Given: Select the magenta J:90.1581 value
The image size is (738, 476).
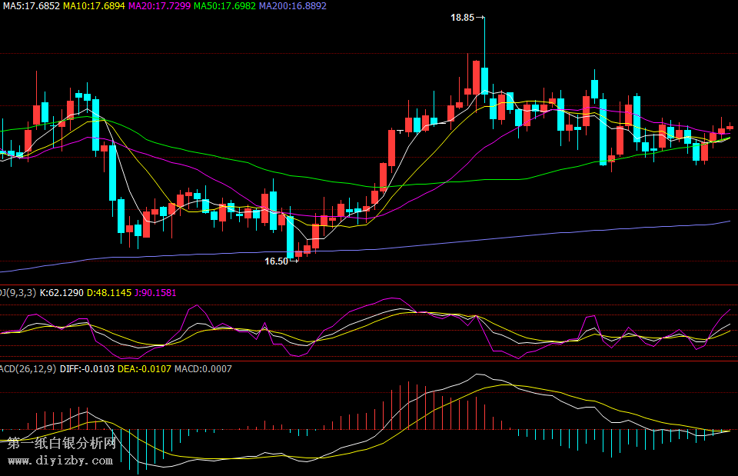Looking at the screenshot, I should [x=155, y=293].
